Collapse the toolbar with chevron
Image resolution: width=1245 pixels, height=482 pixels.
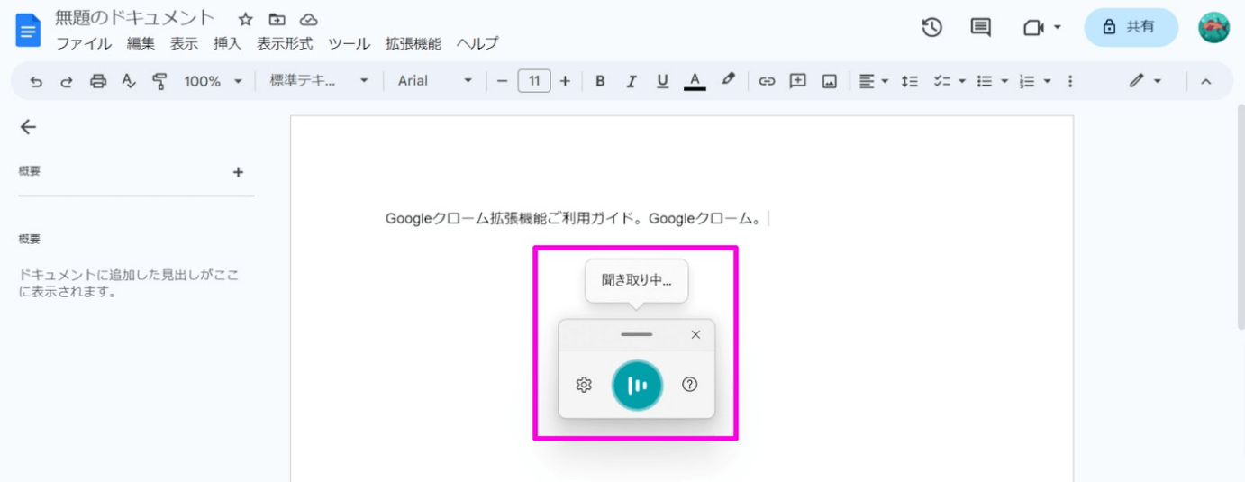[x=1205, y=81]
